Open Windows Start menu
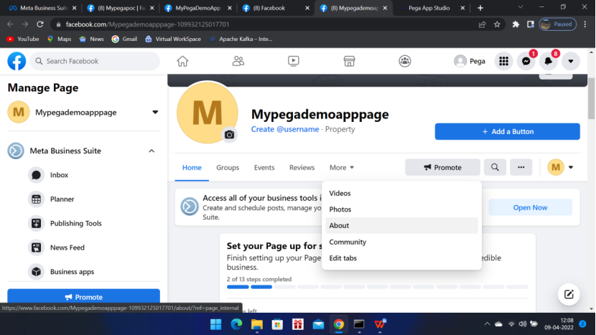596x335 pixels. pos(216,324)
